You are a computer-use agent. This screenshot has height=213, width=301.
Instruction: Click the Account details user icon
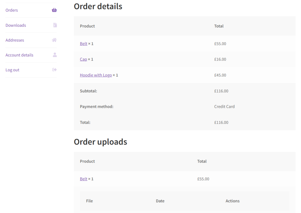(54, 55)
